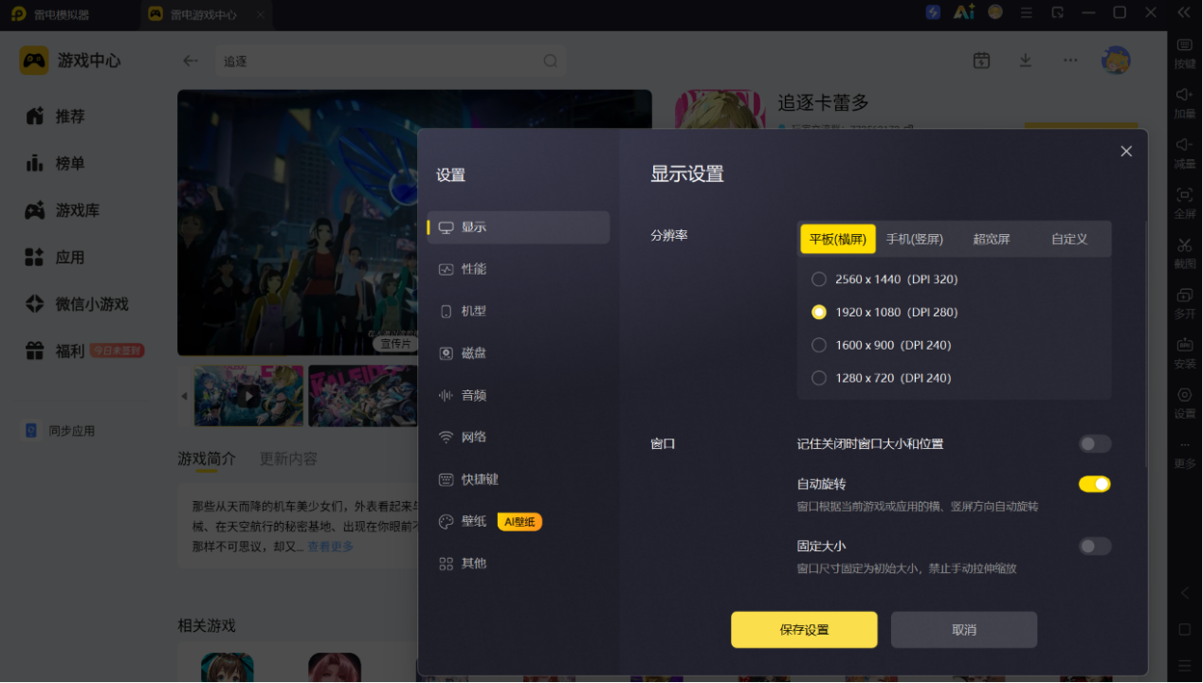Open the downloads icon in header
The image size is (1203, 683).
(1026, 60)
